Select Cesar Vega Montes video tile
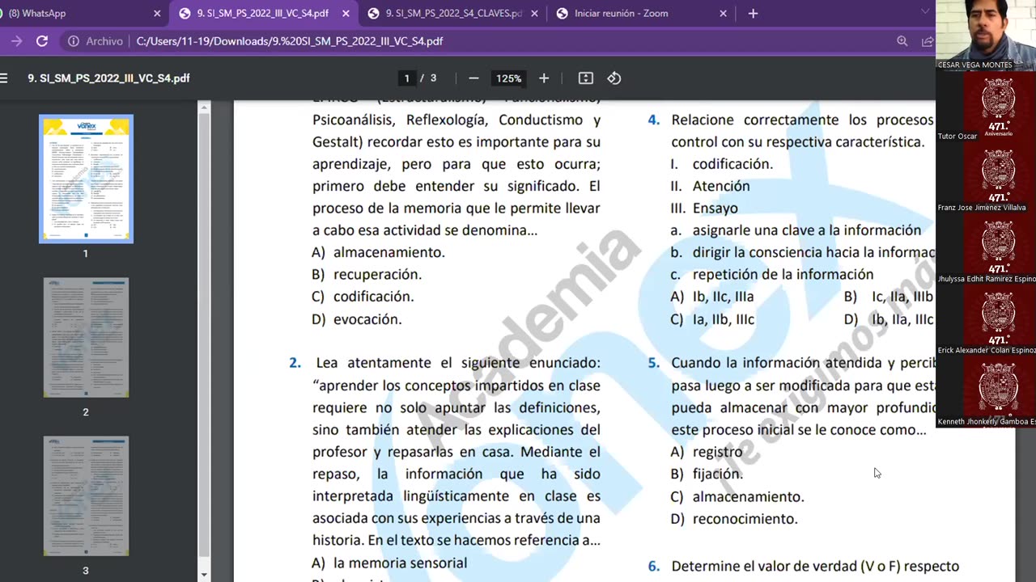 [986, 35]
